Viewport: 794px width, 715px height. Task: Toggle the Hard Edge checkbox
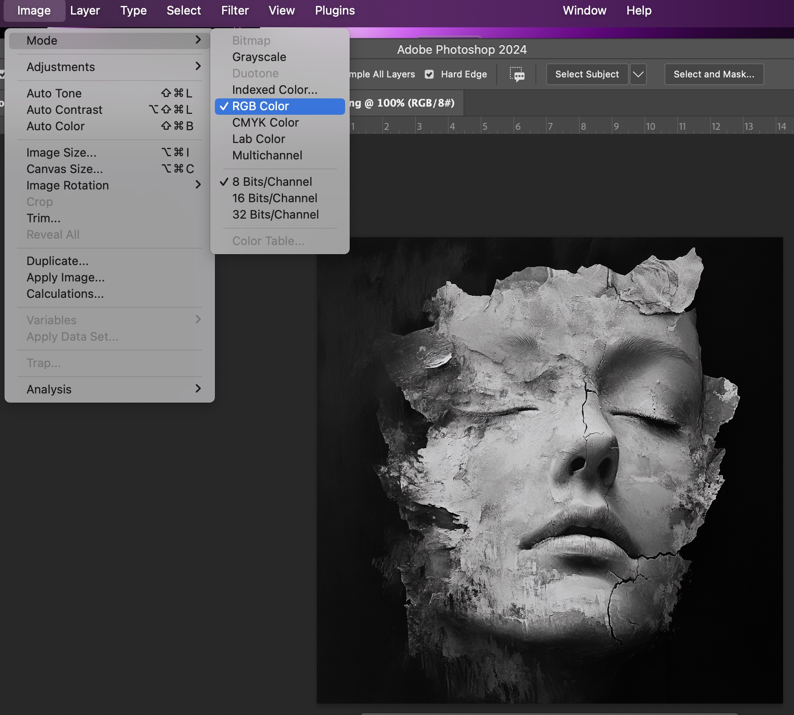tap(429, 74)
